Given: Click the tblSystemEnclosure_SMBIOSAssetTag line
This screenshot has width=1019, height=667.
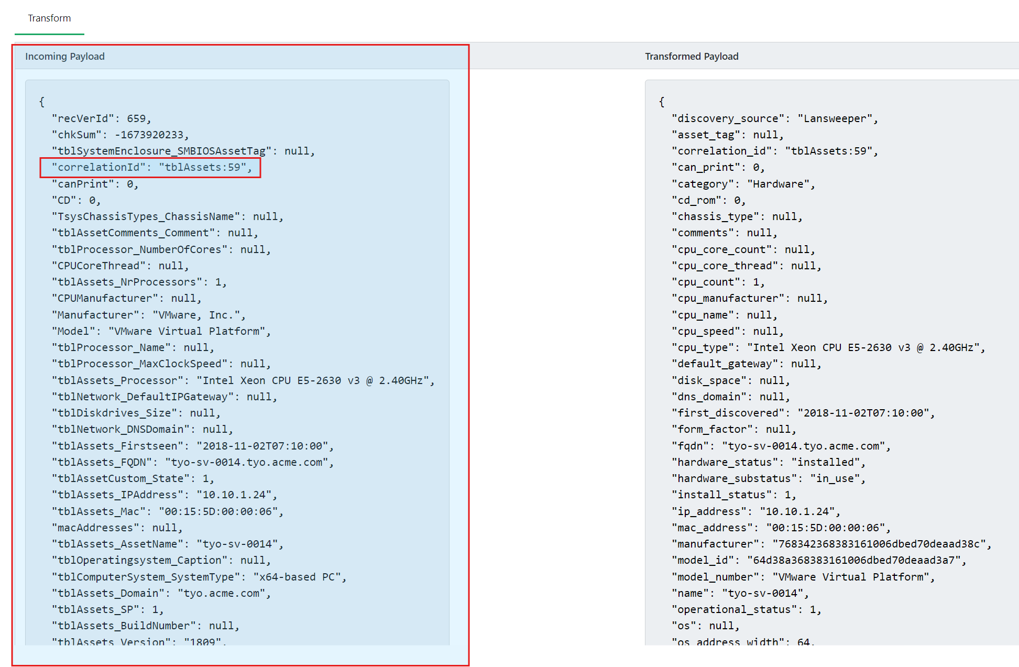Looking at the screenshot, I should 183,151.
